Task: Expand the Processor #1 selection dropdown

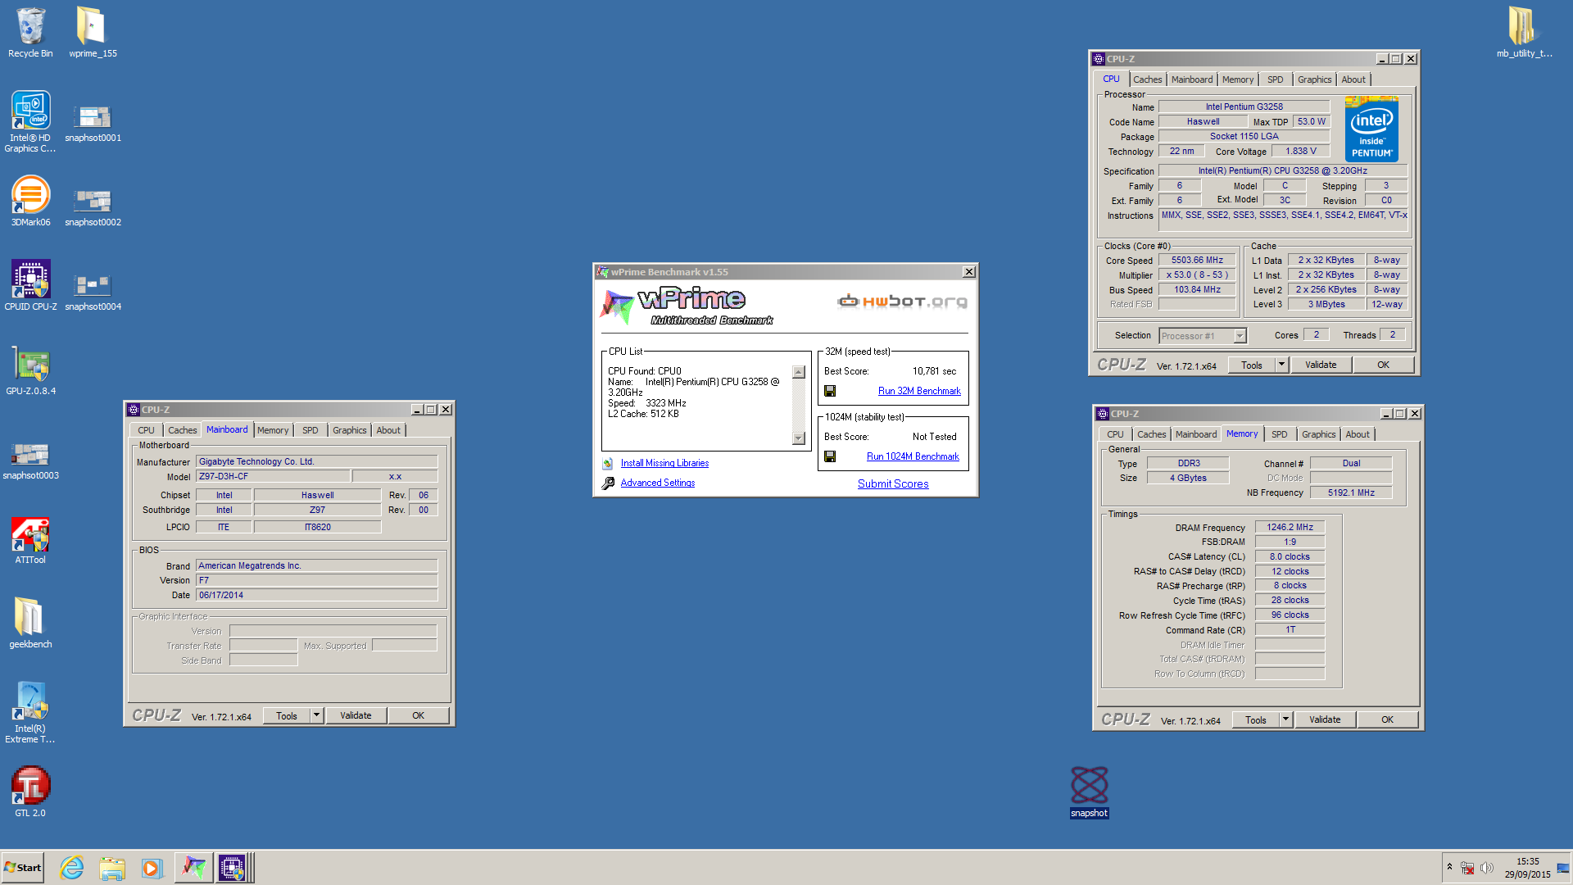Action: pyautogui.click(x=1240, y=336)
